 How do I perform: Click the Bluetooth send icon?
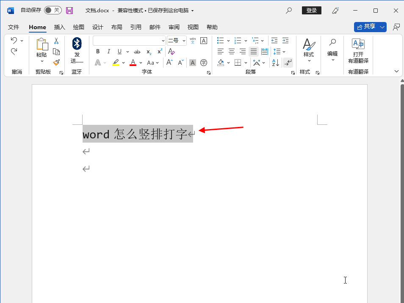click(77, 44)
